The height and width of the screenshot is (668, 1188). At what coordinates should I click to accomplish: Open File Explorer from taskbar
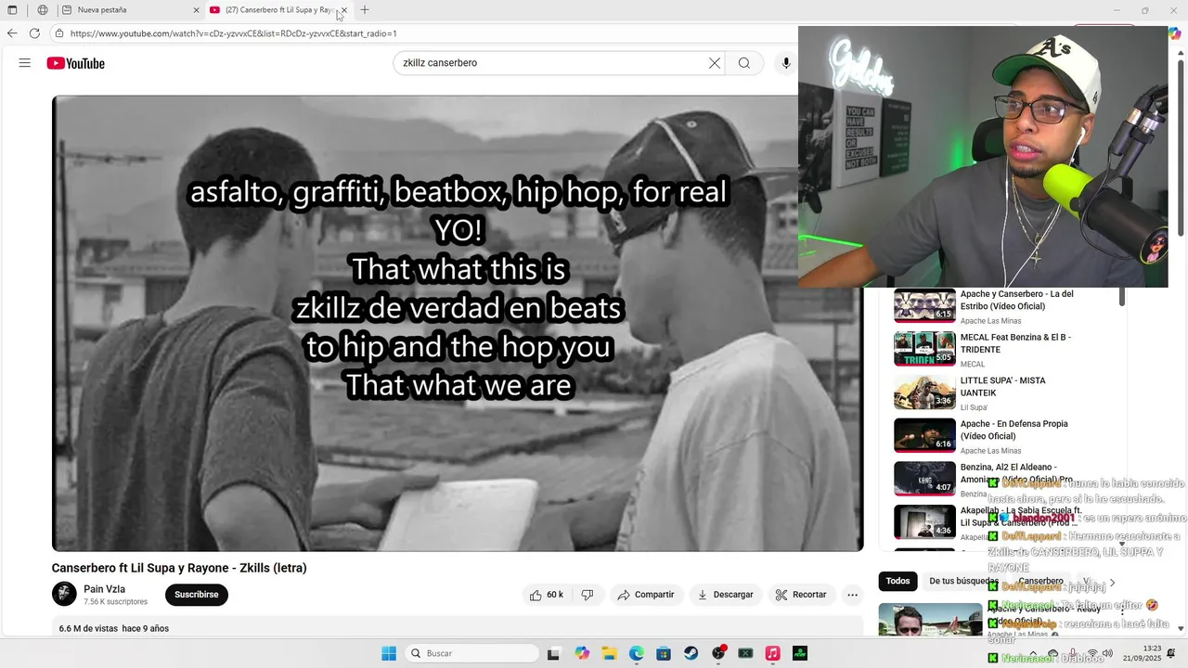coord(609,653)
